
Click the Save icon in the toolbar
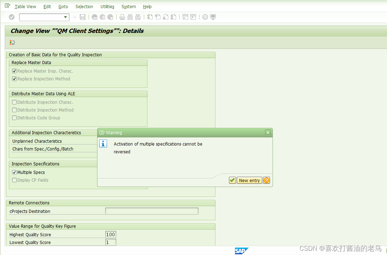pyautogui.click(x=82, y=17)
